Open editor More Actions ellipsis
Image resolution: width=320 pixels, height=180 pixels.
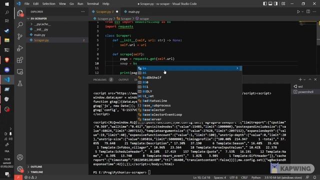(x=314, y=12)
